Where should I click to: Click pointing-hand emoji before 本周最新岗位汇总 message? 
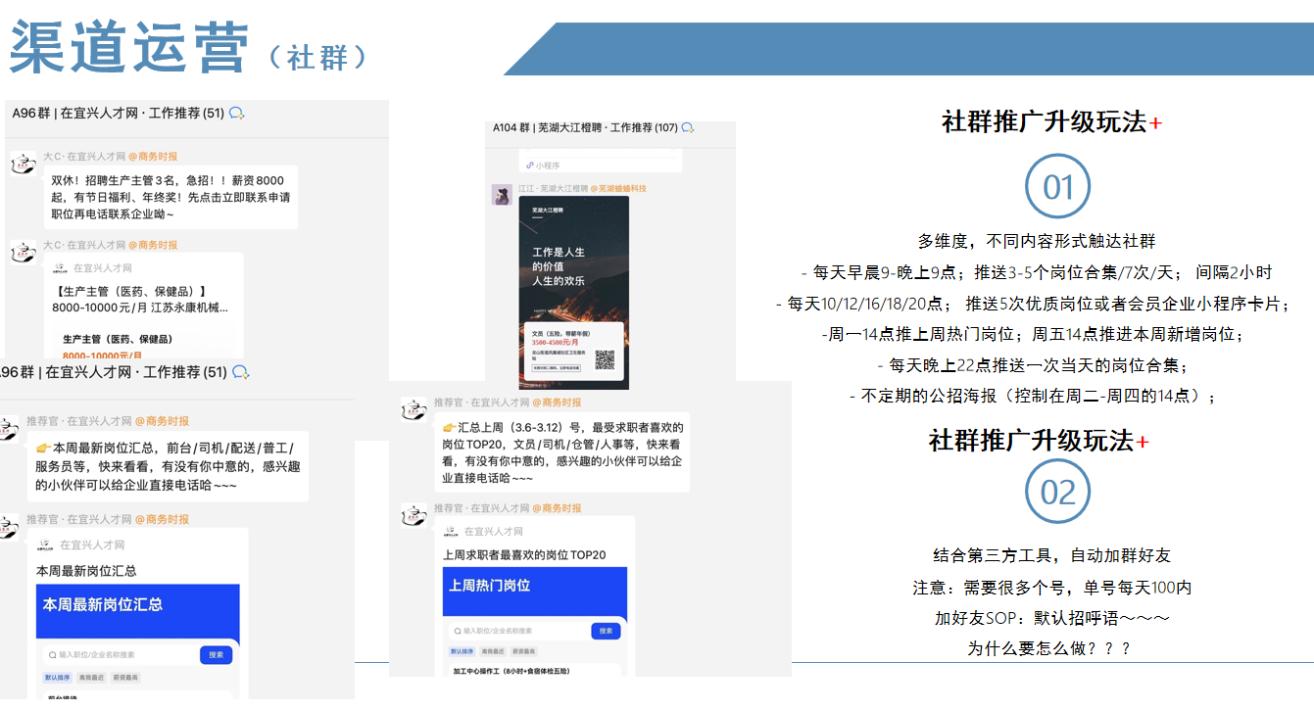[x=43, y=448]
